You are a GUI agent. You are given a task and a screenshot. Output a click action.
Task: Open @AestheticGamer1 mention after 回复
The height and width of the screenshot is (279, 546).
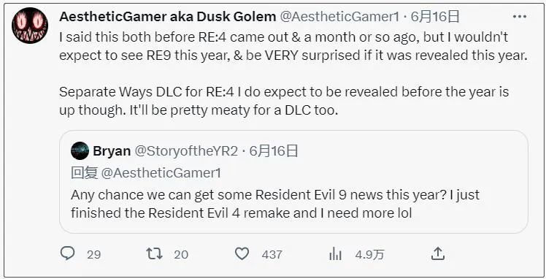pos(161,173)
